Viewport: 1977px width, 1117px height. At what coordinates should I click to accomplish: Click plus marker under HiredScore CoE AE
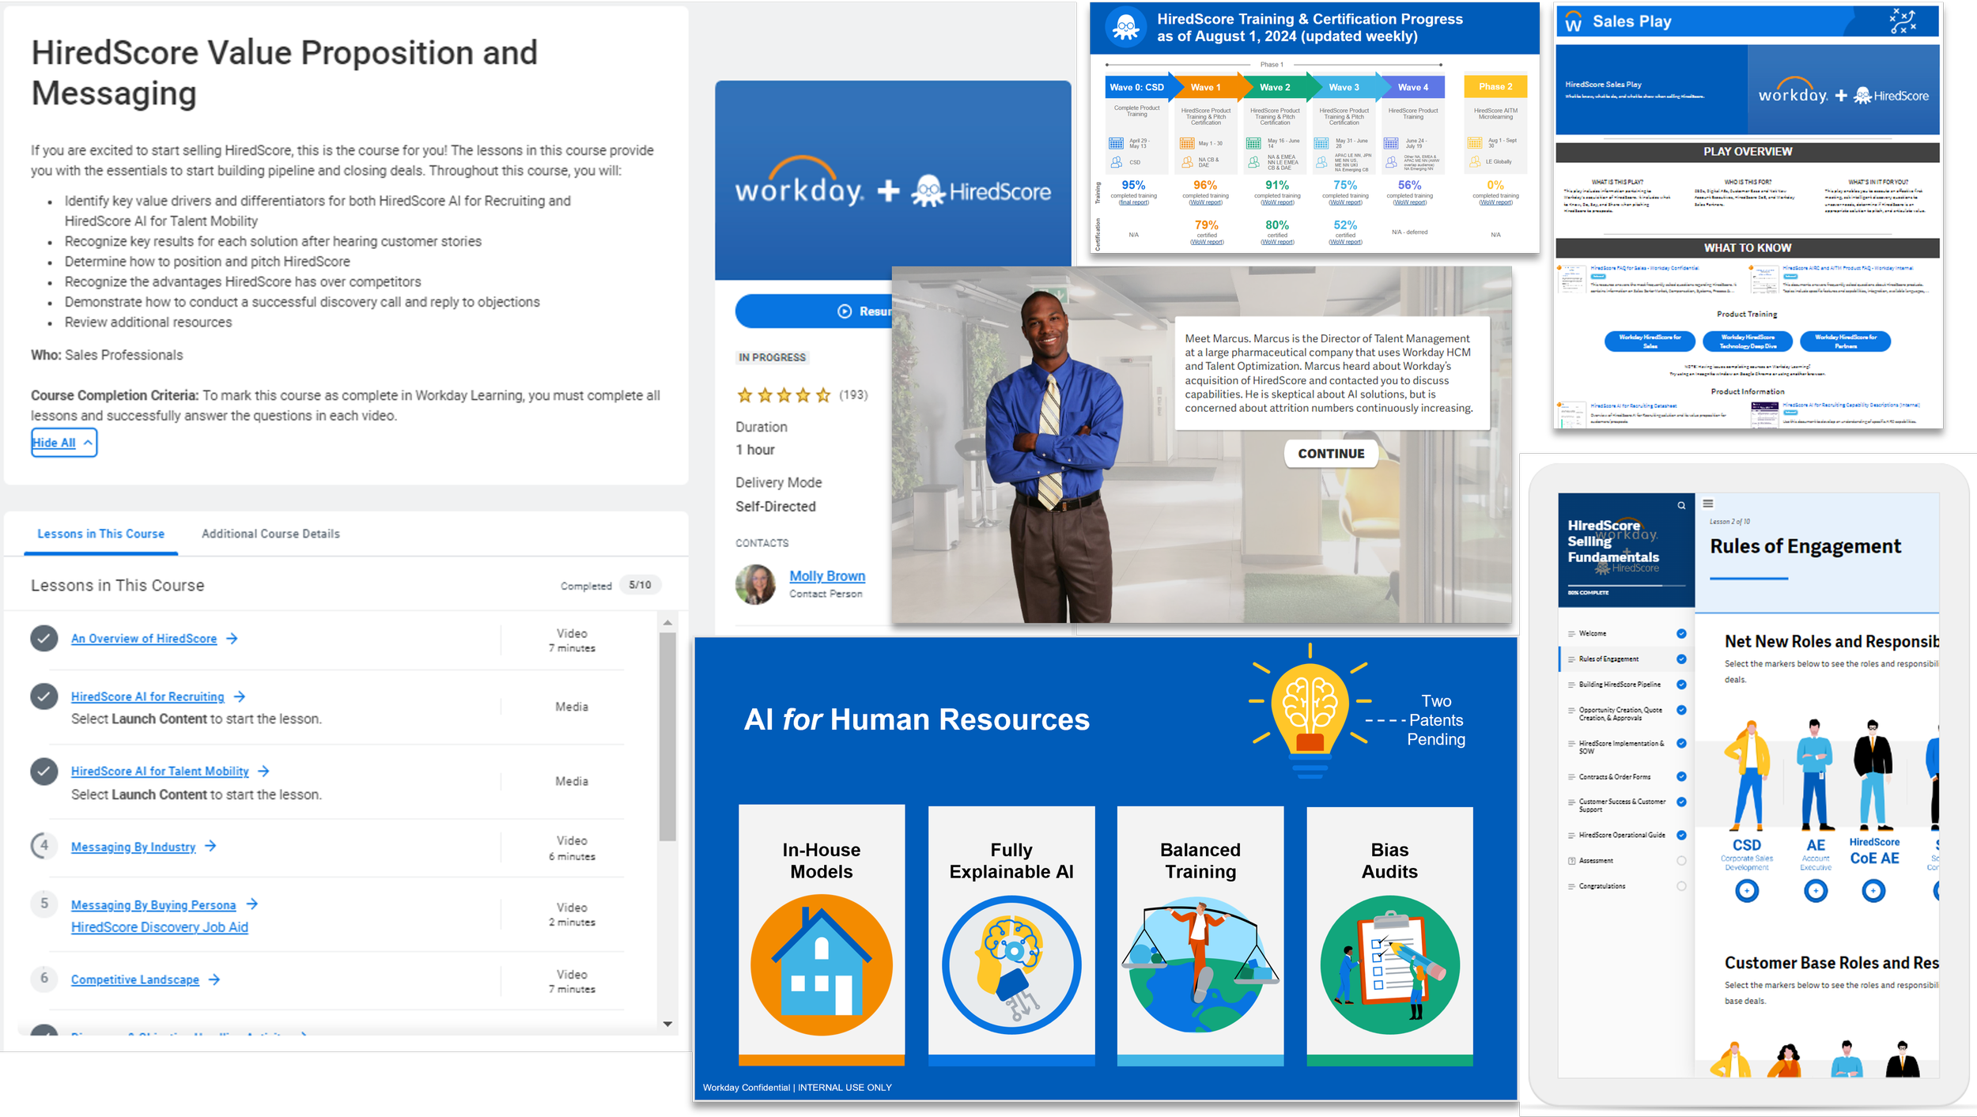1873,891
